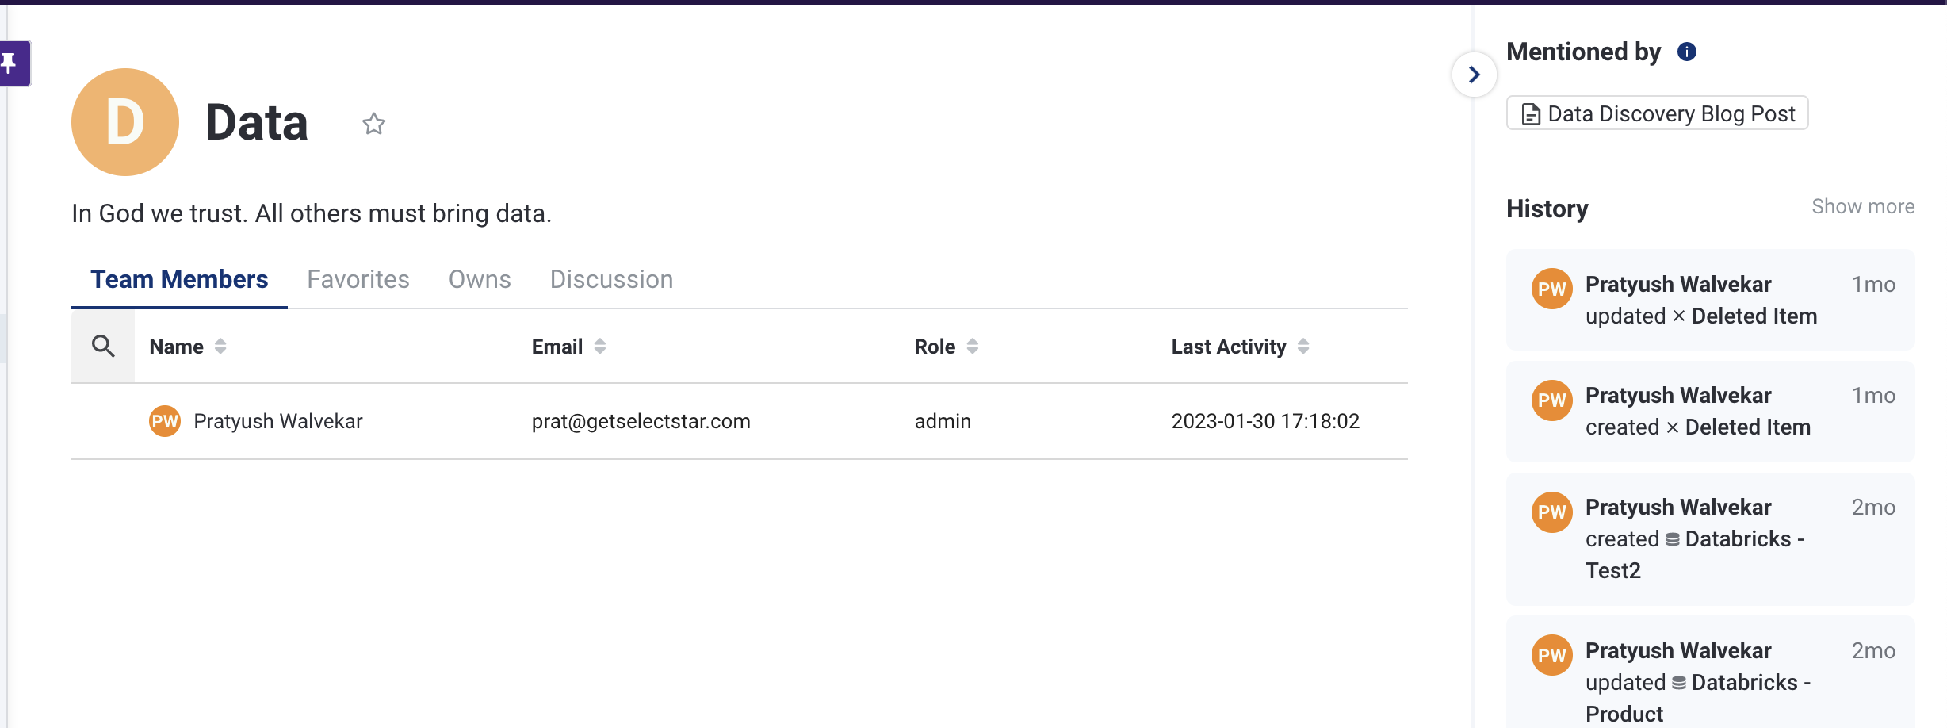Sort table by Role column arrows
This screenshot has height=728, width=1947.
click(973, 347)
